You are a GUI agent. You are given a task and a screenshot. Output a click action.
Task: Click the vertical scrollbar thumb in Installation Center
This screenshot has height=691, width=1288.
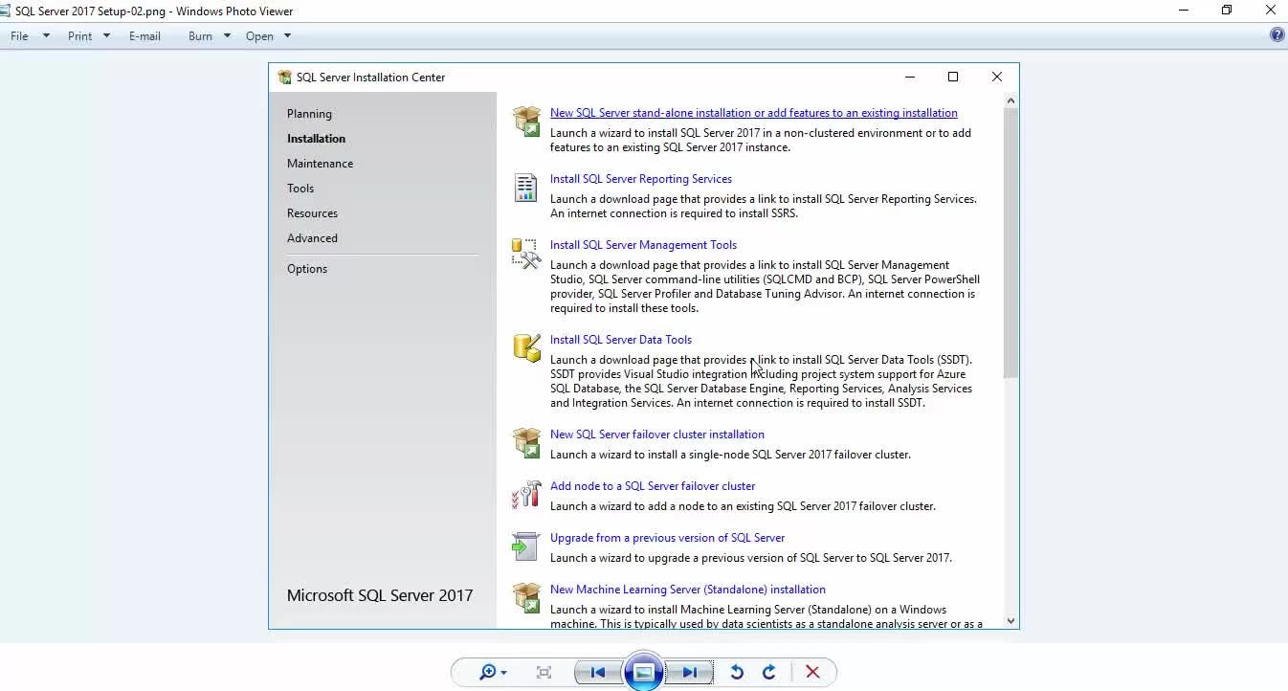[1011, 243]
